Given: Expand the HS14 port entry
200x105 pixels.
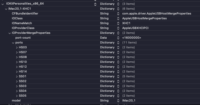Looking at the screenshot, I should pyautogui.click(x=17, y=72).
